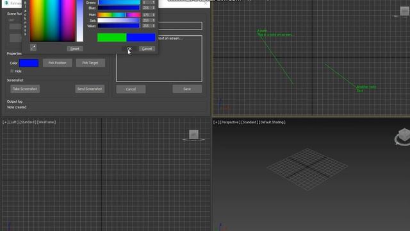Click the Hue slider
Screen dimensions: 410x231
[x=119, y=15]
